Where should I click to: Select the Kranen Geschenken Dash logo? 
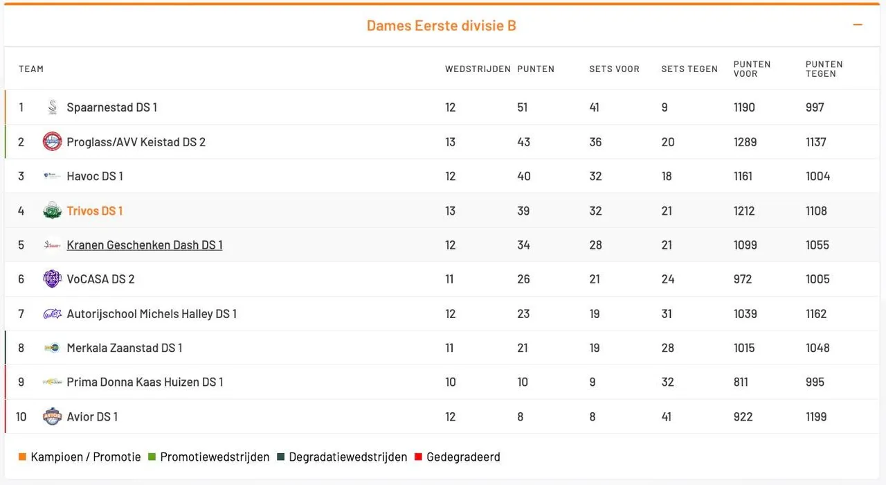coord(52,245)
